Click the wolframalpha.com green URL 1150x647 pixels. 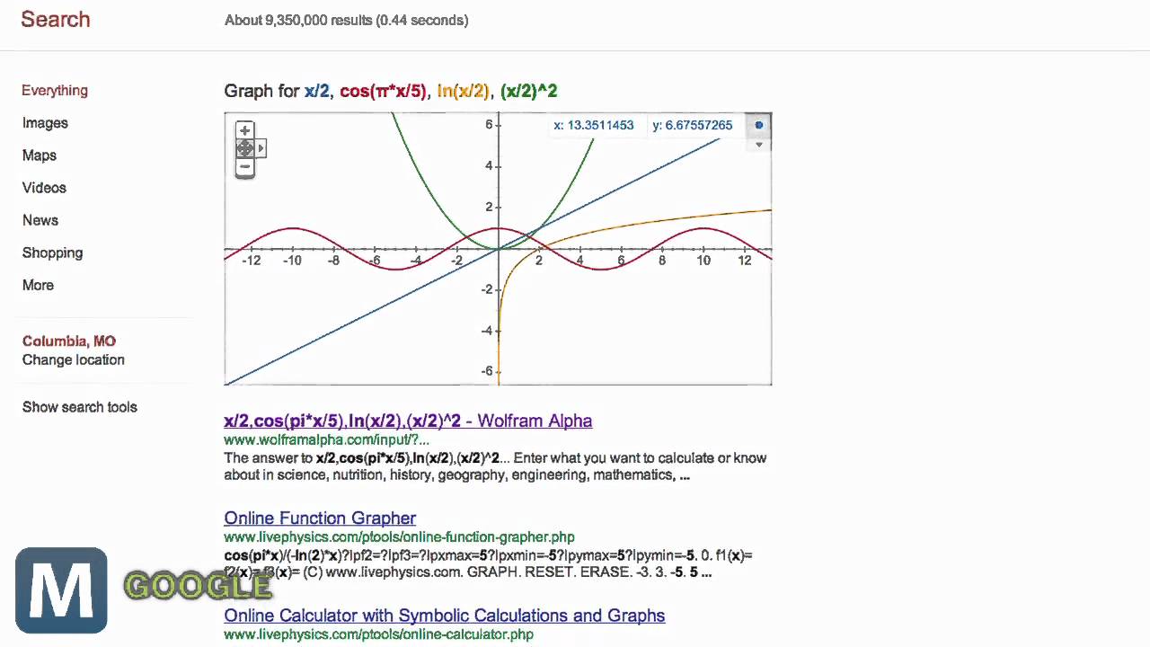pyautogui.click(x=326, y=440)
